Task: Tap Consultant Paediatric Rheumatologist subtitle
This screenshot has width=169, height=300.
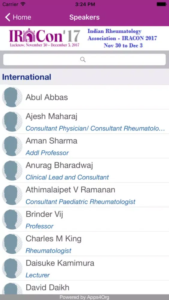Action: [80, 202]
